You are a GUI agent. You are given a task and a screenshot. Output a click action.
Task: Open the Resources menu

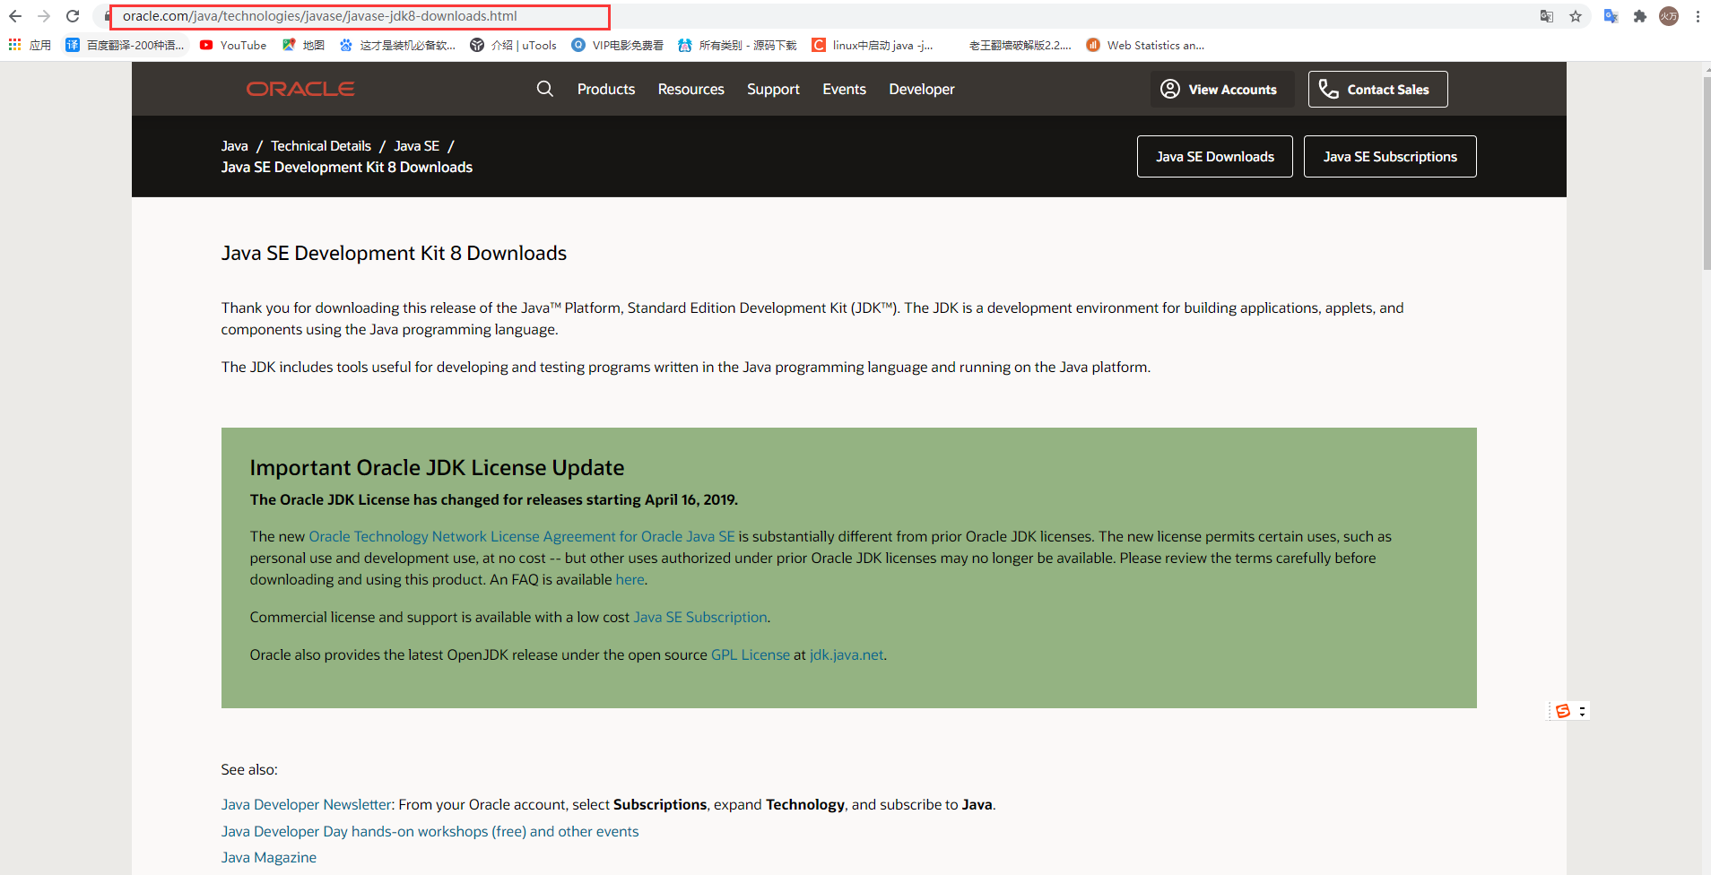click(691, 89)
